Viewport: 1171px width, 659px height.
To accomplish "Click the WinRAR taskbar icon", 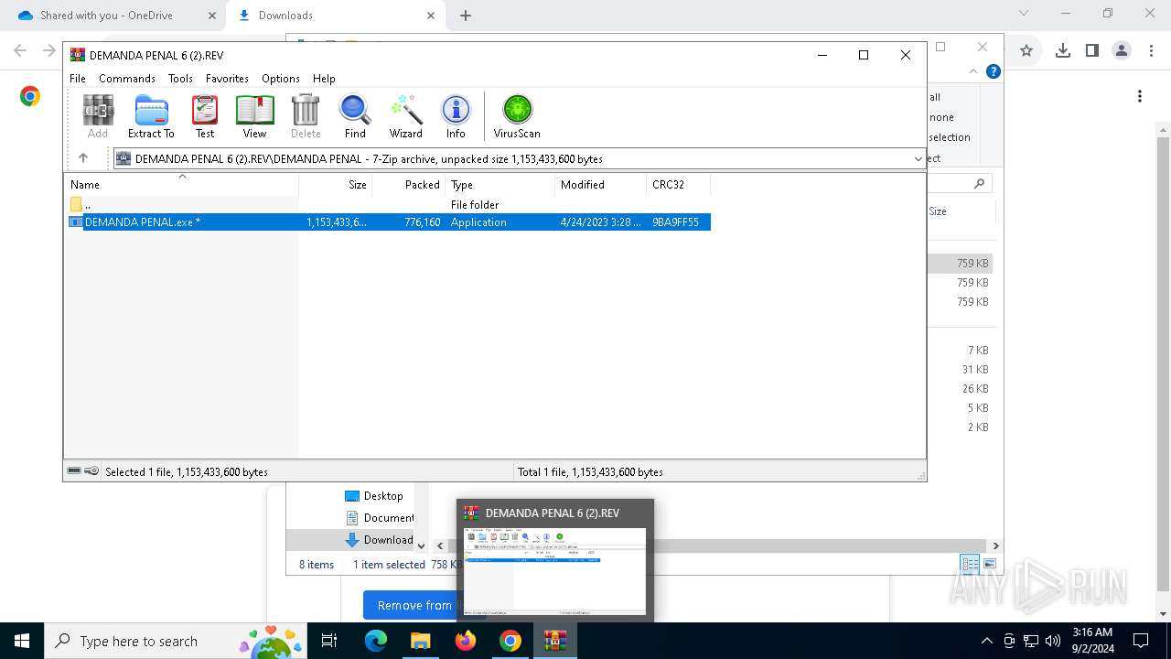I will pyautogui.click(x=555, y=641).
